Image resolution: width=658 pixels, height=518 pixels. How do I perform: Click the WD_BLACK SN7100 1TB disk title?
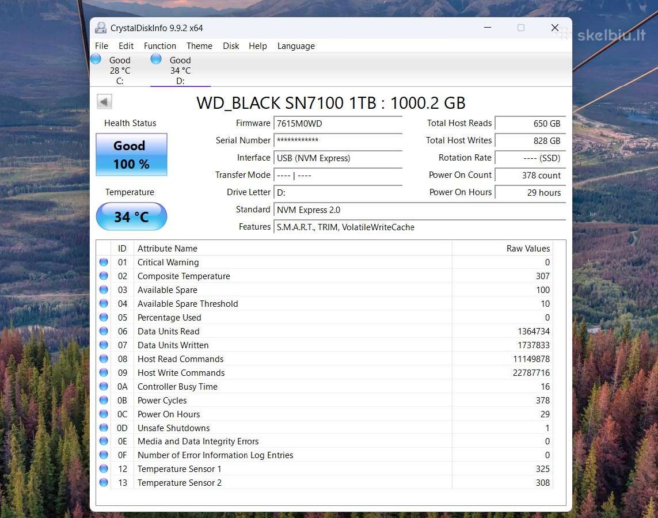tap(330, 103)
